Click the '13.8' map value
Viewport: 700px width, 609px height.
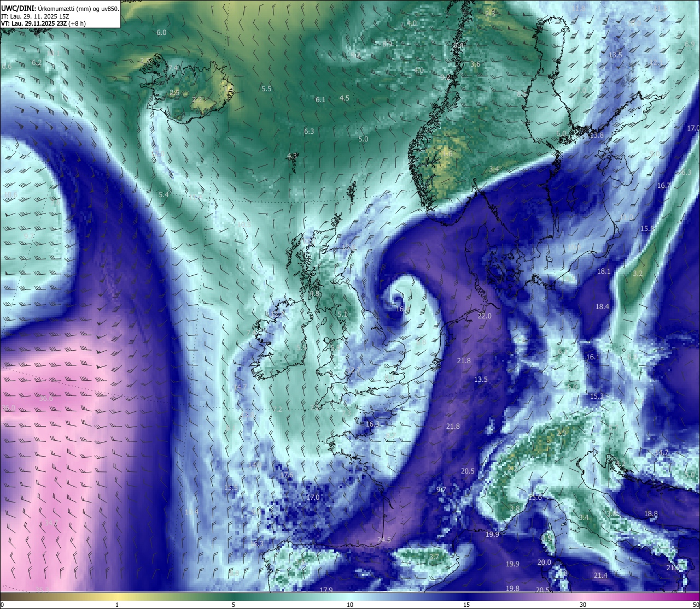(x=597, y=135)
